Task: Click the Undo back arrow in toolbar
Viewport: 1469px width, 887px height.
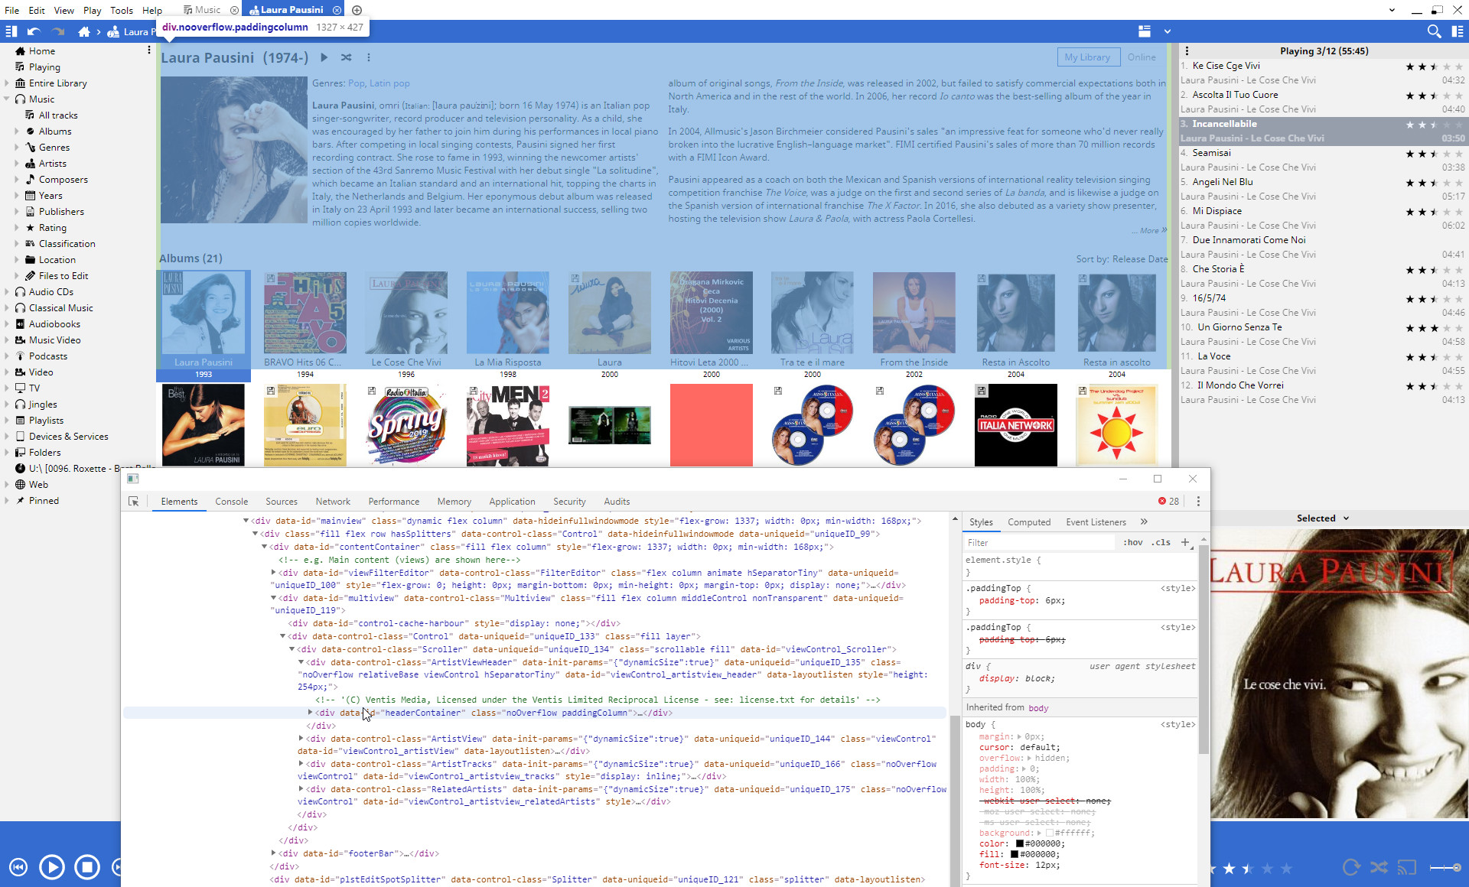Action: pos(33,31)
